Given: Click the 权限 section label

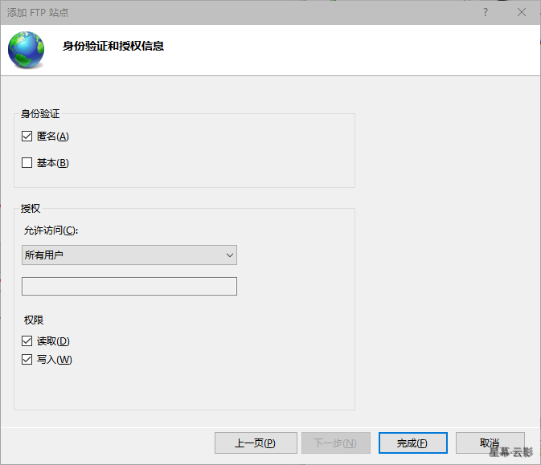Looking at the screenshot, I should [x=34, y=320].
